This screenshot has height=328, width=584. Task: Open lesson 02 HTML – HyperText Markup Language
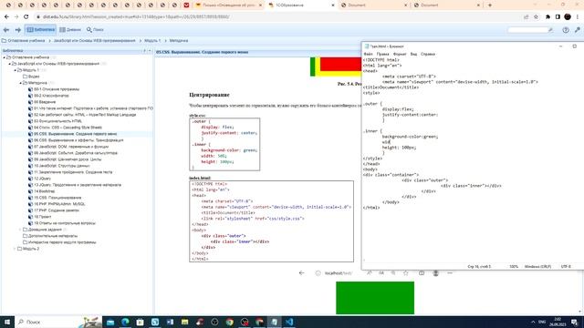[85, 115]
